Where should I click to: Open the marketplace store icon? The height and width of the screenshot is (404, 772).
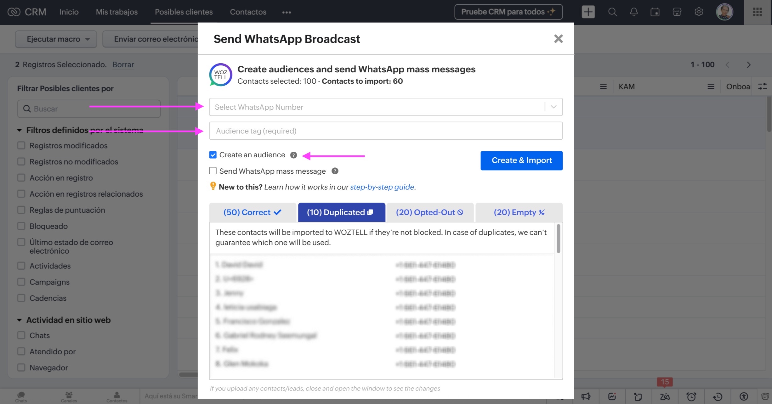pyautogui.click(x=677, y=12)
